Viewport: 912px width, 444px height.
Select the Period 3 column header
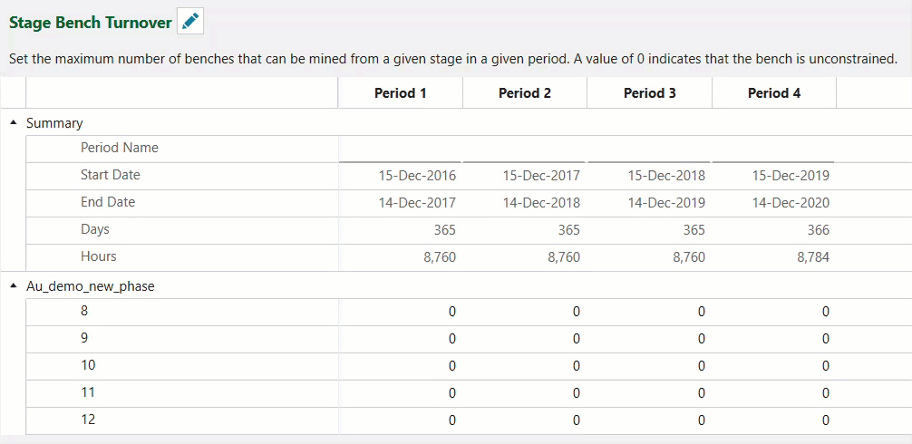pyautogui.click(x=650, y=93)
